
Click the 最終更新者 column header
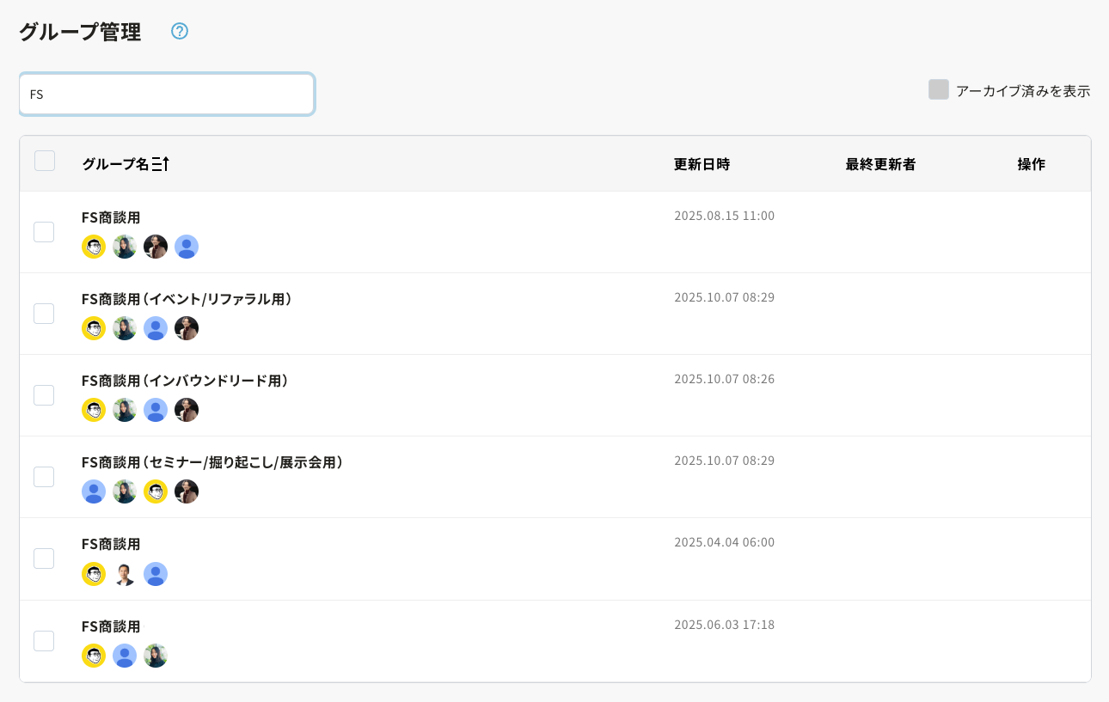click(880, 164)
